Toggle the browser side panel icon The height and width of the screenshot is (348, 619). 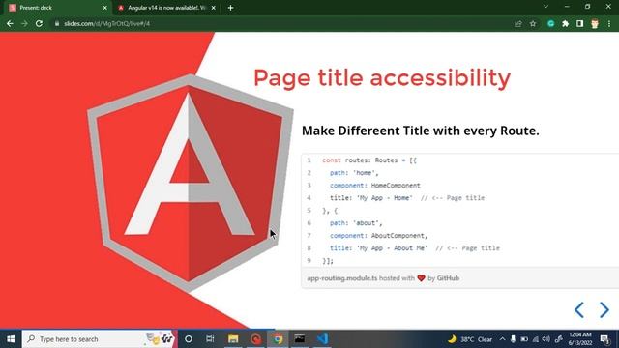pyautogui.click(x=579, y=23)
